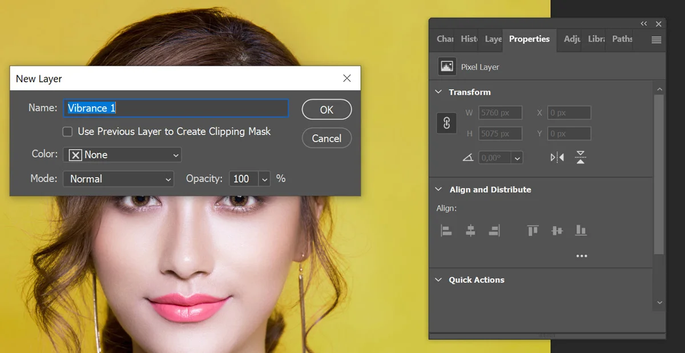
Task: Align top edges icon
Action: coord(533,230)
